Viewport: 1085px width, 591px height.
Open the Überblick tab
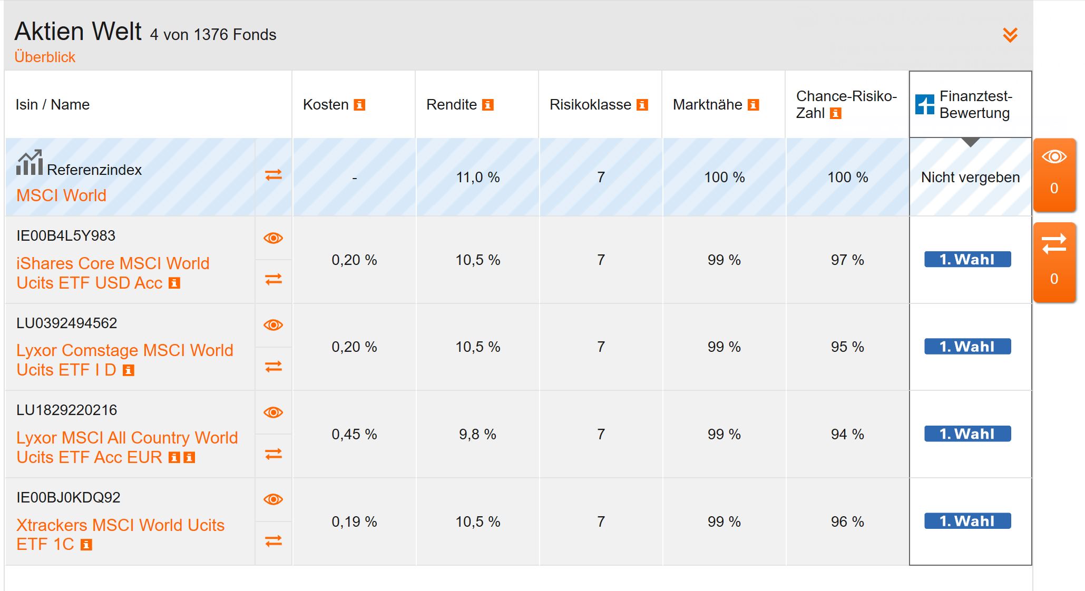point(45,57)
